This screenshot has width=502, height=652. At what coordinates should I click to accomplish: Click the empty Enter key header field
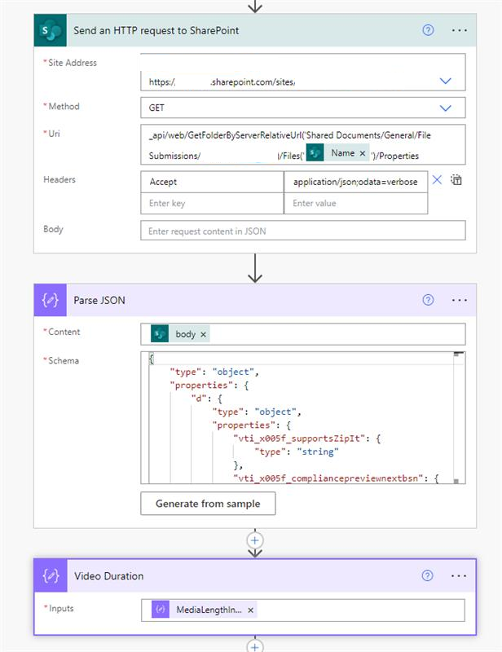pyautogui.click(x=212, y=203)
